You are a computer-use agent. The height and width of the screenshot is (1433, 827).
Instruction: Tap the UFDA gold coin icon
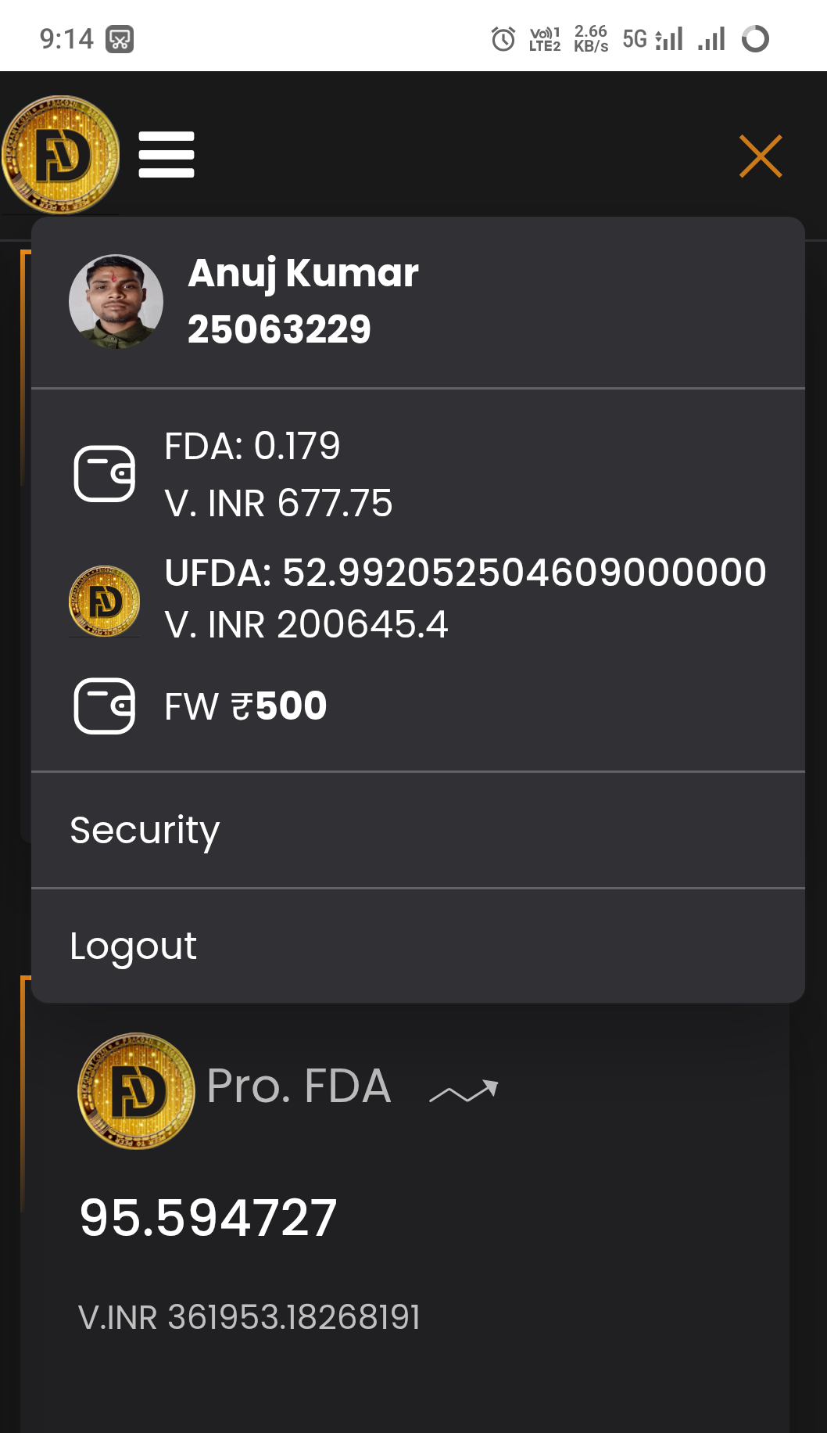tap(104, 601)
